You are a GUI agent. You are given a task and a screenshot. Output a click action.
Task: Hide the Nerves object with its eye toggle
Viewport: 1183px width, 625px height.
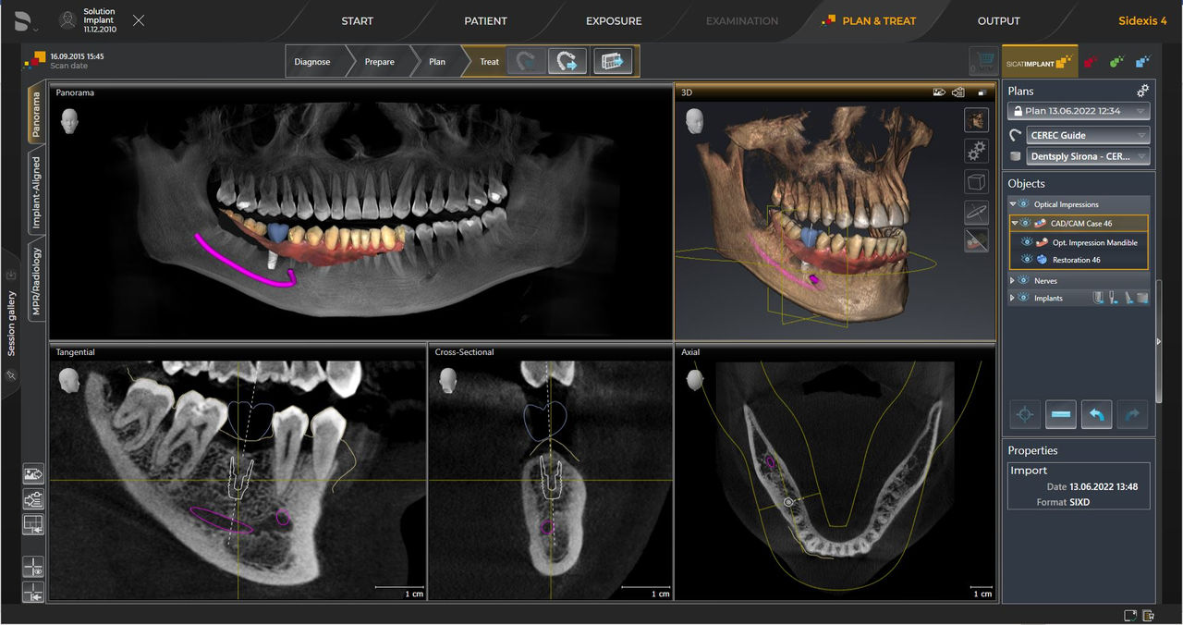[x=1024, y=280]
